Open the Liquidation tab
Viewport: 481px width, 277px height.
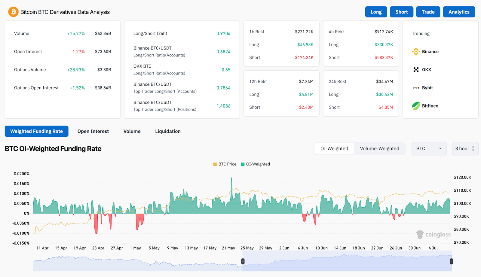coord(168,131)
